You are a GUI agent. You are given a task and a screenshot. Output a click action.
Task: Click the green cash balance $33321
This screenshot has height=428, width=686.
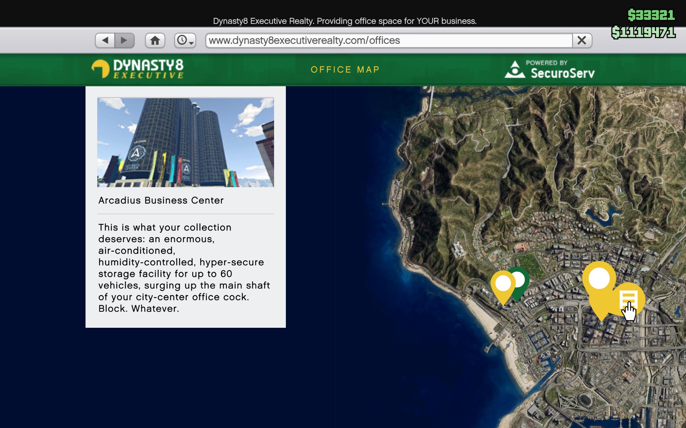(651, 15)
